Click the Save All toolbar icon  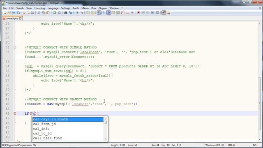(x=18, y=13)
